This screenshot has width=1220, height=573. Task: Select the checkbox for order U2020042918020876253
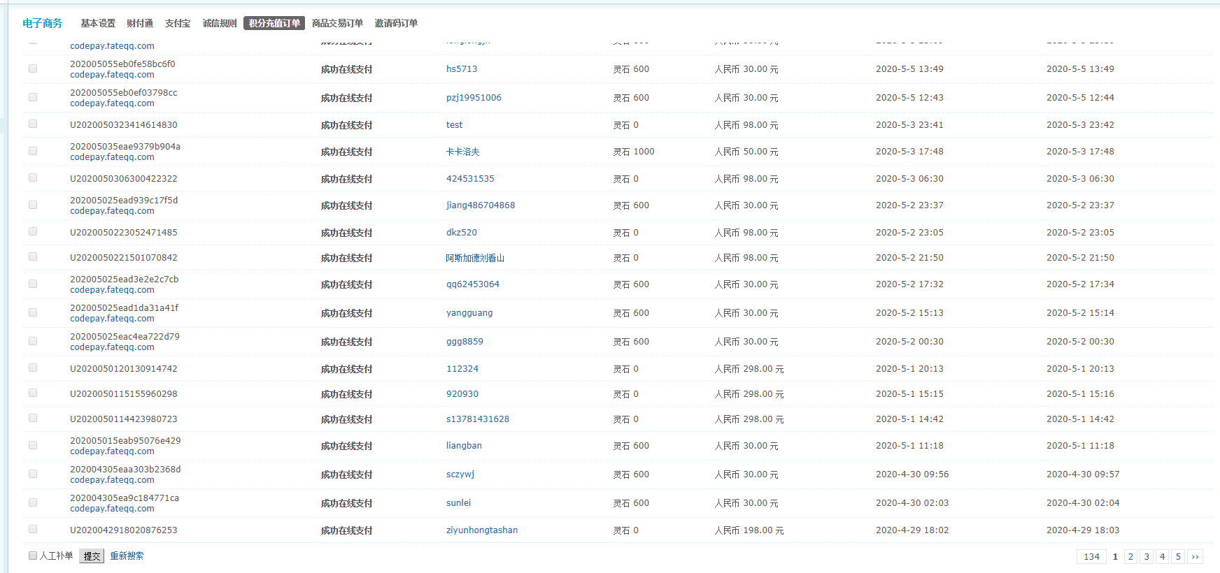click(x=33, y=529)
